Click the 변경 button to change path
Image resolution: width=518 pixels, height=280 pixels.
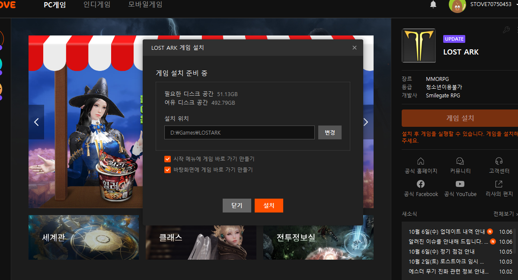330,132
